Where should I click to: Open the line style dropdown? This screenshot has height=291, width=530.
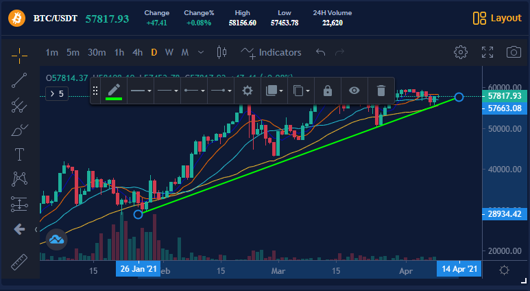(x=167, y=91)
